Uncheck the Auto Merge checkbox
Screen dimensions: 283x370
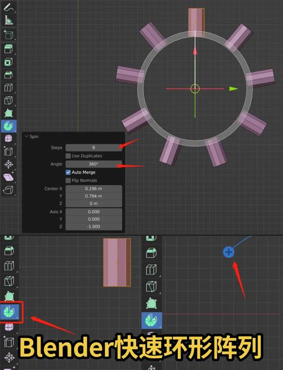68,172
